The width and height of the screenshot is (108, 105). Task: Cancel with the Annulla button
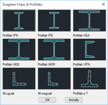[x=74, y=100]
